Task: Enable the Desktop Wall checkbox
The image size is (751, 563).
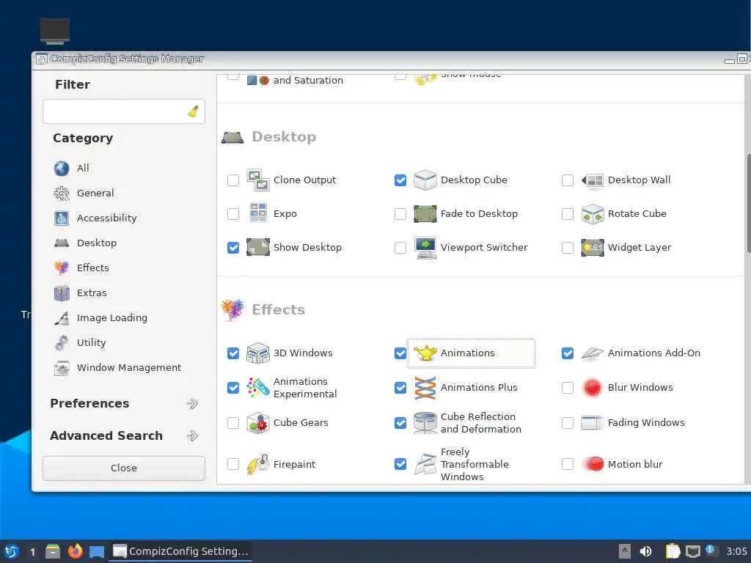Action: point(568,180)
